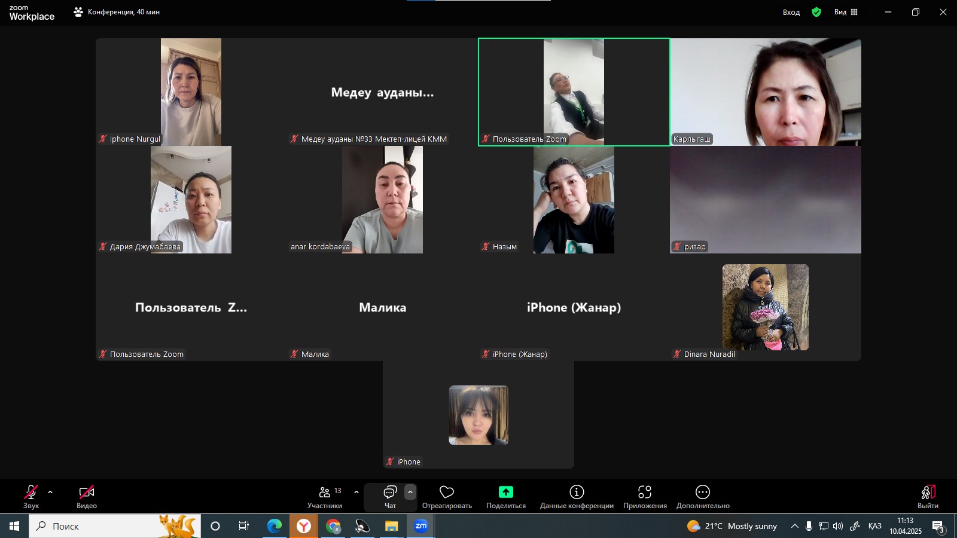Unmute the microphone with Звук button
This screenshot has height=538, width=957.
tap(31, 496)
